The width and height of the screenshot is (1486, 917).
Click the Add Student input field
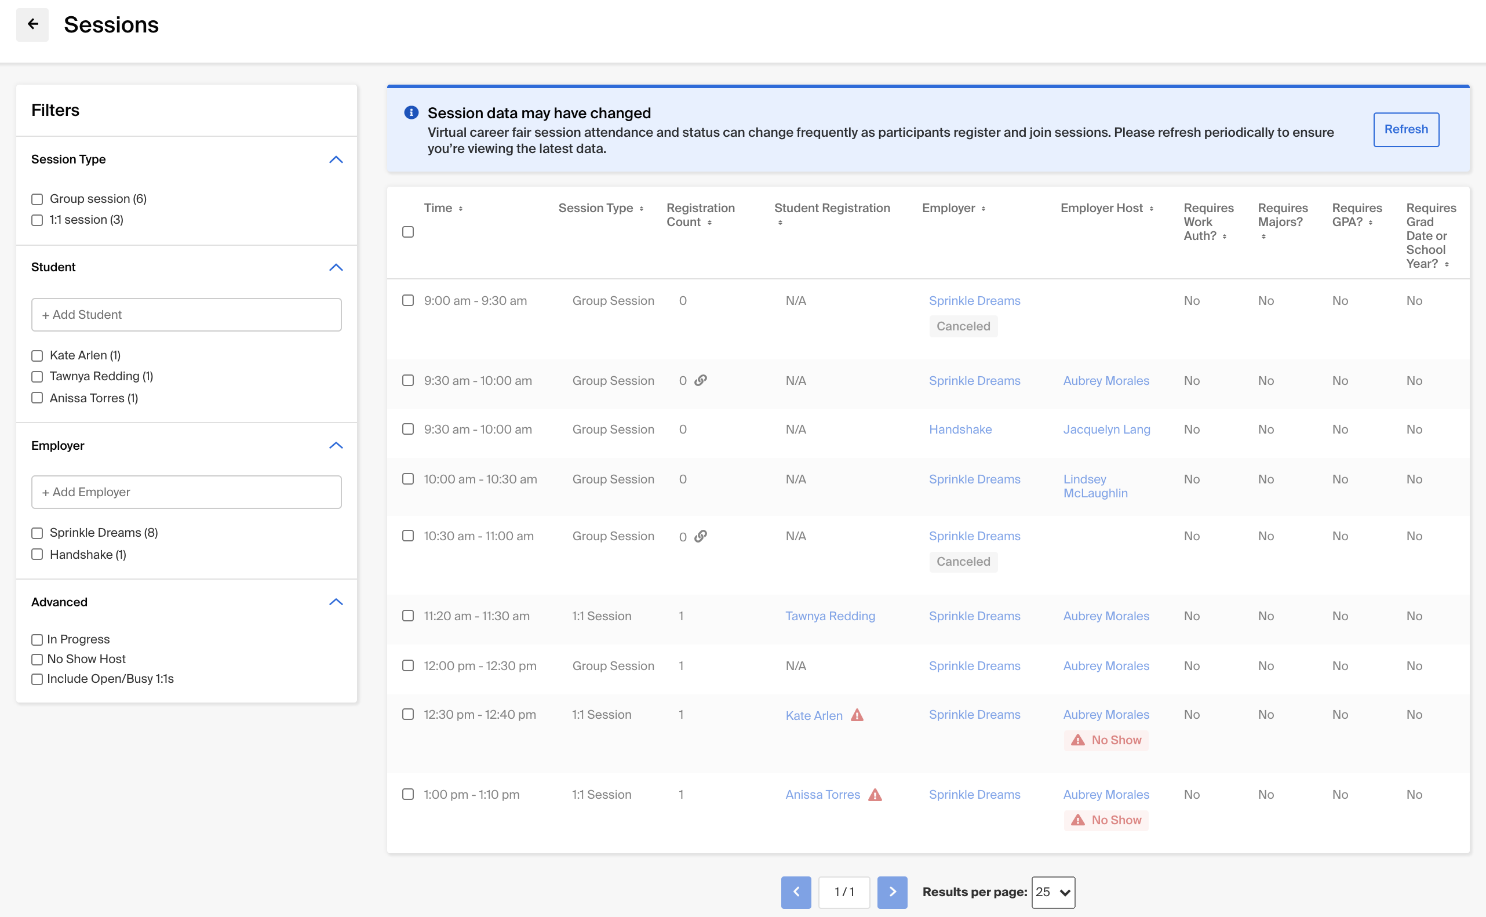pyautogui.click(x=186, y=314)
